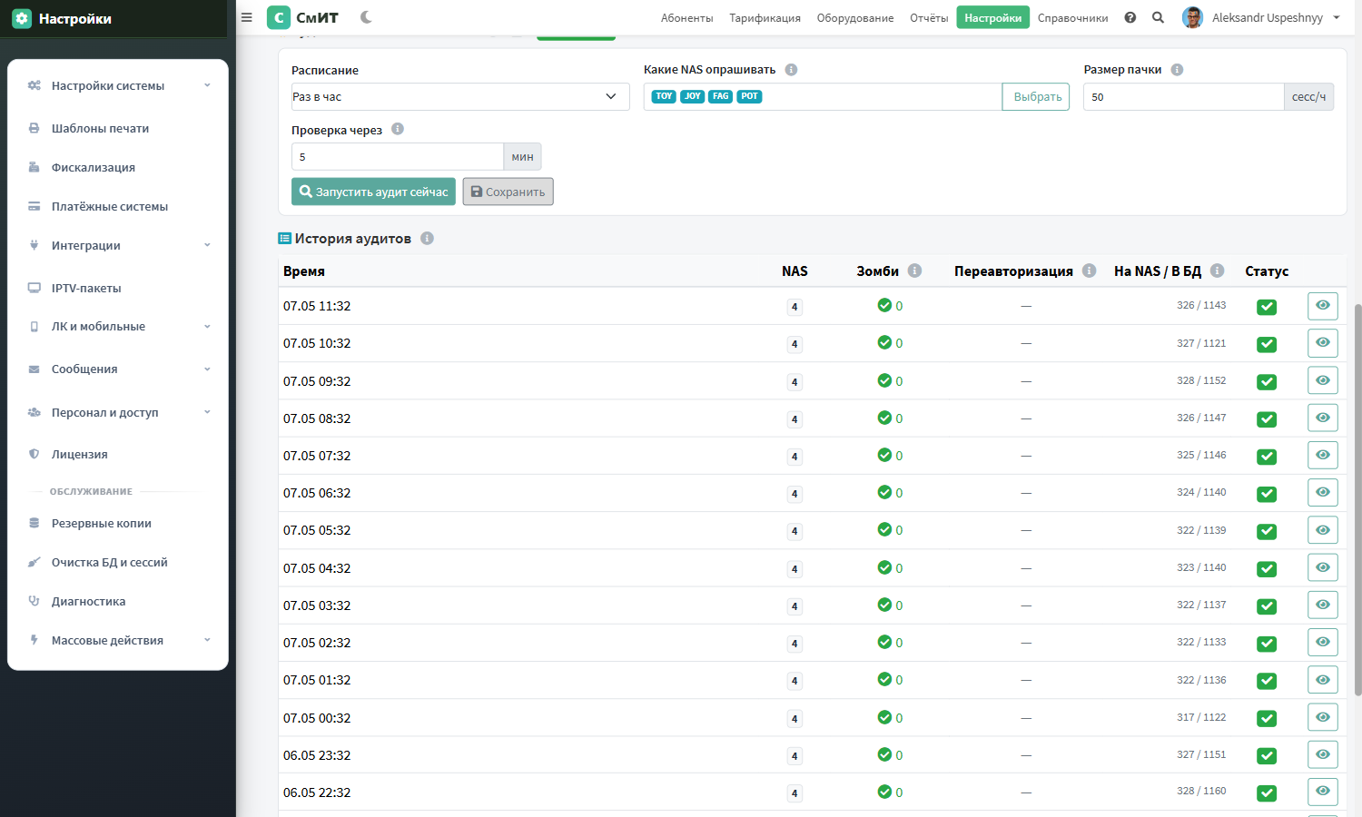Open the Расписание dropdown

[x=460, y=96]
